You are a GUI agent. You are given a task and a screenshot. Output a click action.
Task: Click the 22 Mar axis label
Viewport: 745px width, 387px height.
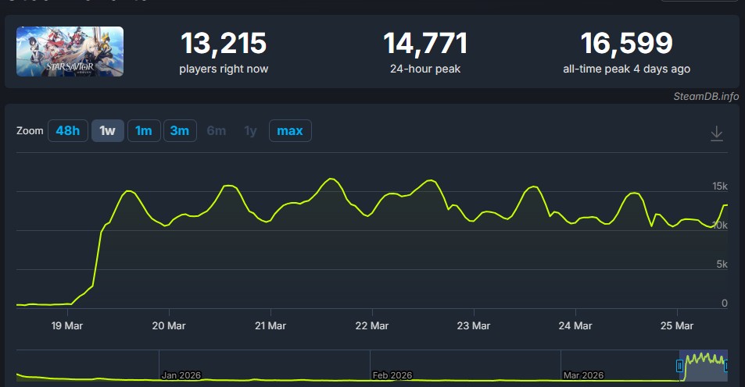pyautogui.click(x=372, y=326)
